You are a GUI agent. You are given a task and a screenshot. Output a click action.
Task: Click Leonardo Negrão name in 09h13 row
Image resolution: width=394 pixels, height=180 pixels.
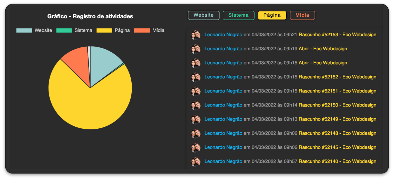click(x=223, y=119)
